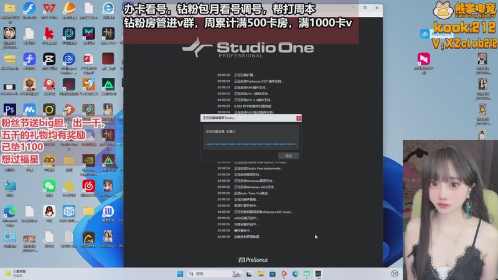Open the orange bird app in the taskbar
Viewport: 498px width, 280px height.
284,274
